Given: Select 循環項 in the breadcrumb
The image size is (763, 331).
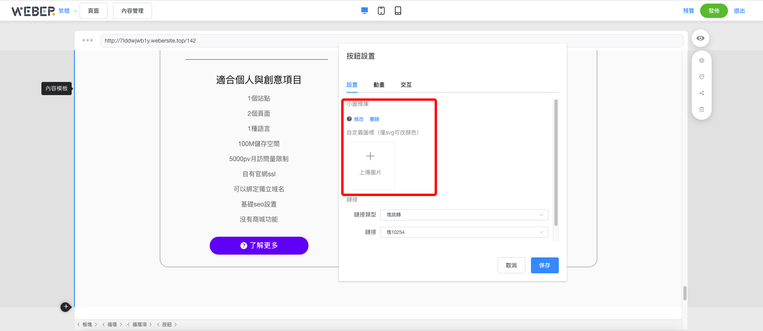Looking at the screenshot, I should [139, 325].
